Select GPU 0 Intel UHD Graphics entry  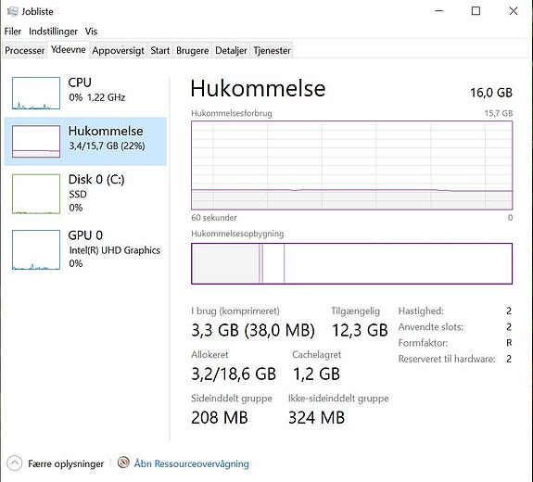pyautogui.click(x=85, y=249)
